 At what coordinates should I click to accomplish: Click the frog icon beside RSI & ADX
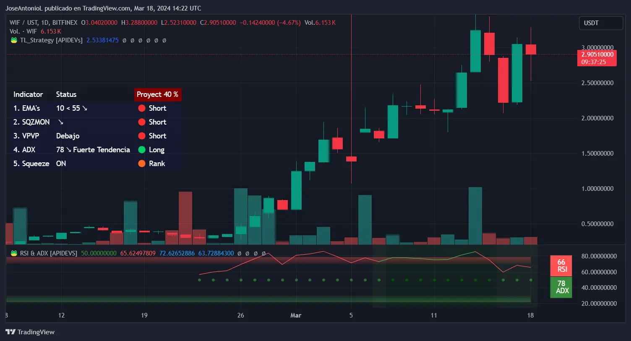[x=14, y=253]
